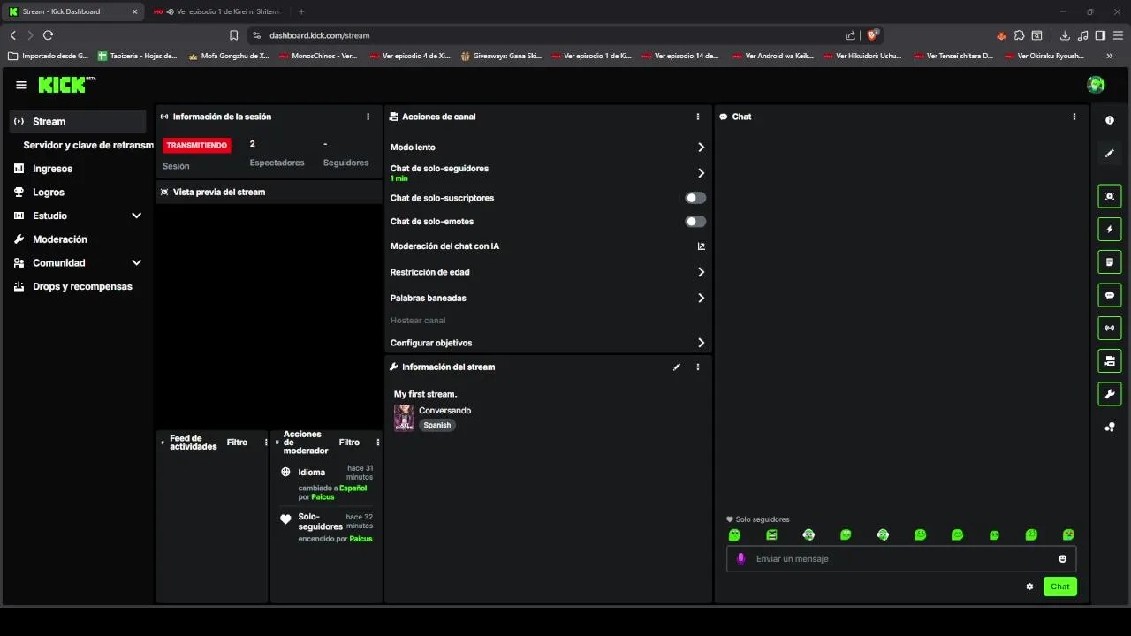Click the Conversando category thumbnail
This screenshot has width=1131, height=636.
(404, 418)
